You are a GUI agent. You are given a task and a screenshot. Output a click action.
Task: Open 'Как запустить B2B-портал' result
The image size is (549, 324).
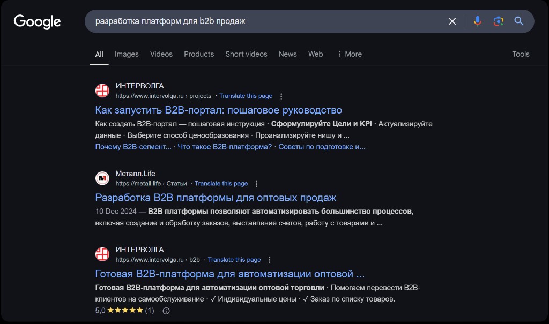(x=219, y=110)
